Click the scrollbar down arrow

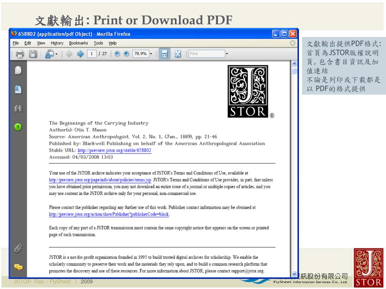294,274
